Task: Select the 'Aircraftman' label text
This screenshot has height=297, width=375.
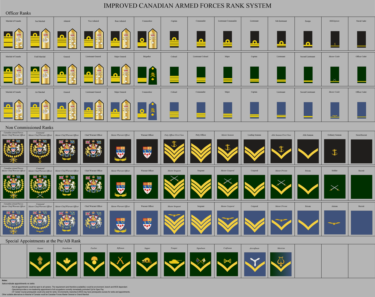Action: 254,248
